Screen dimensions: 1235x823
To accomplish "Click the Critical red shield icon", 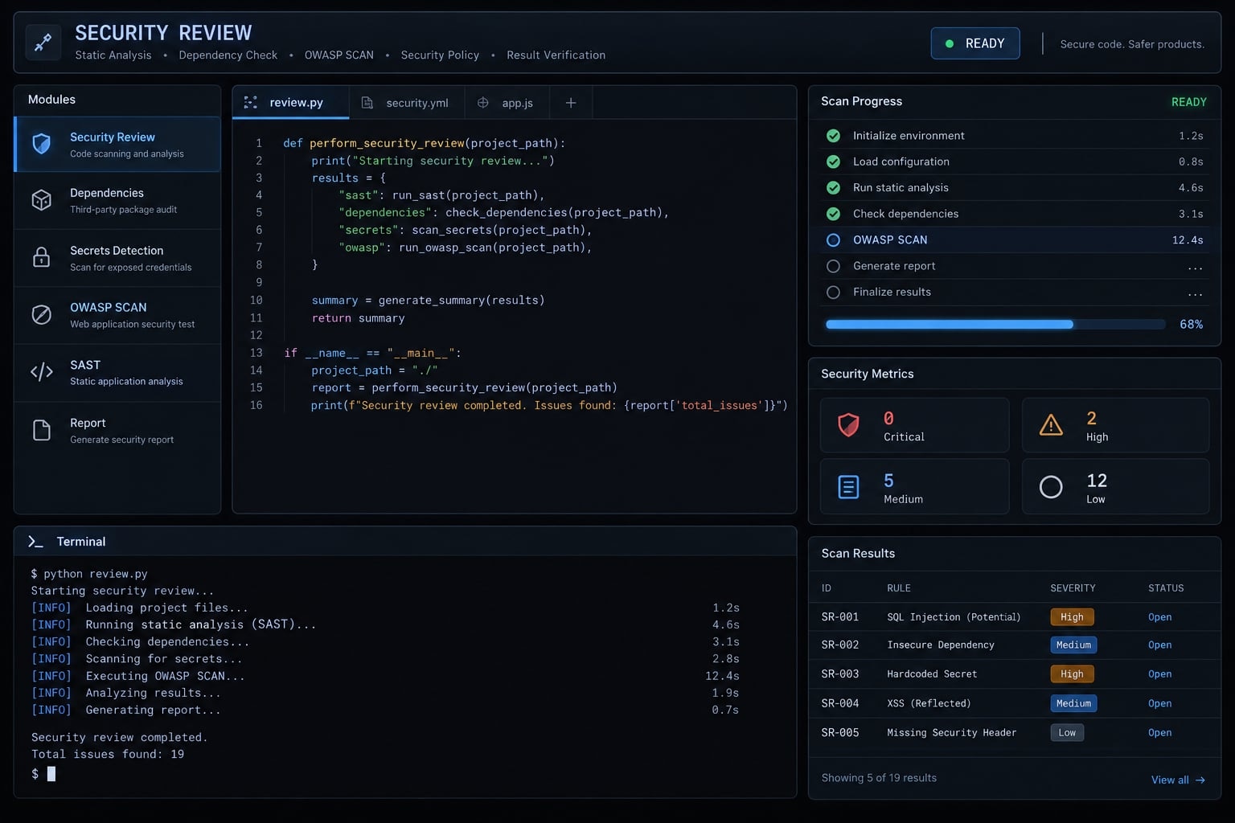I will pos(848,424).
